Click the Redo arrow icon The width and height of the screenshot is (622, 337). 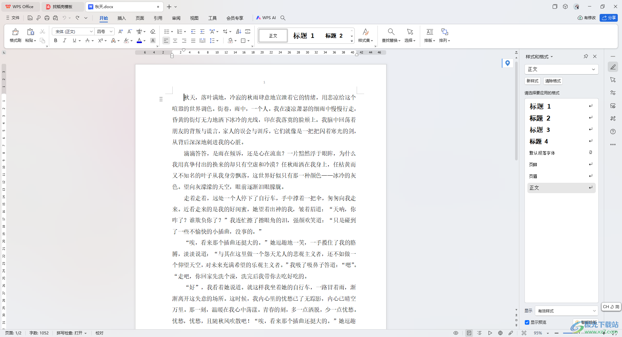click(77, 18)
